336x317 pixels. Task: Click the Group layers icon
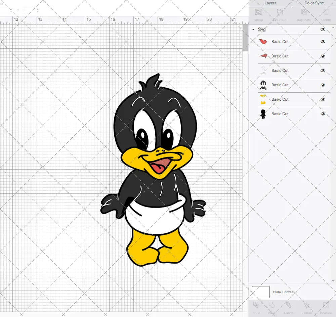(258, 12)
